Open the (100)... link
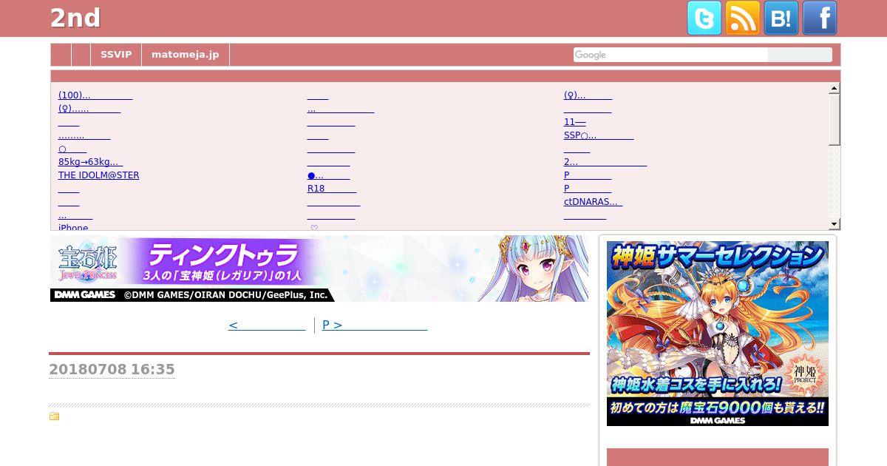Viewport: 887px width, 466px height. coord(95,95)
